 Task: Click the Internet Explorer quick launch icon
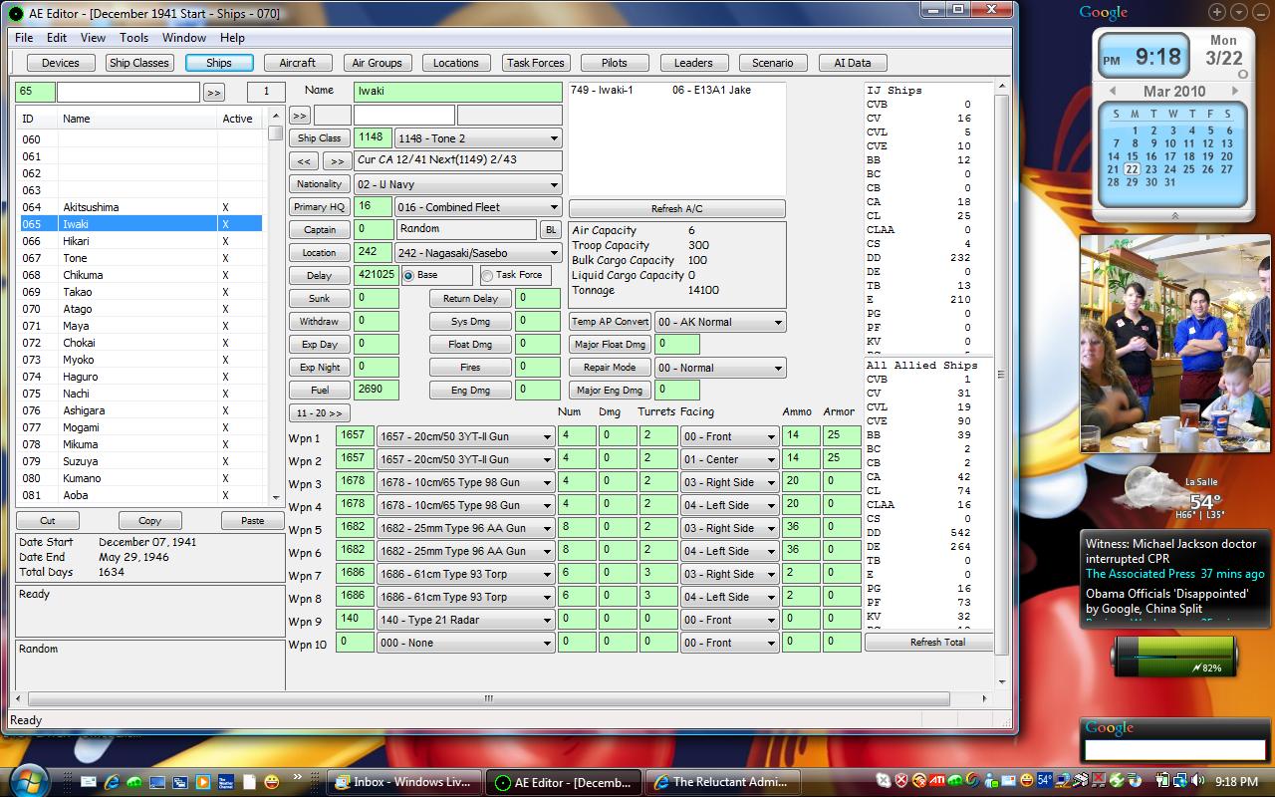coord(112,782)
